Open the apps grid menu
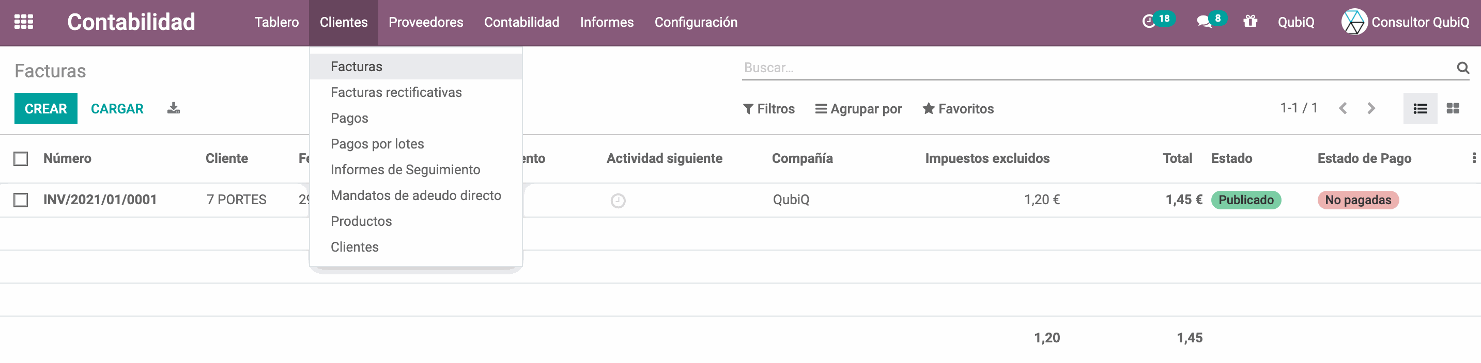This screenshot has height=363, width=1481. click(x=24, y=22)
